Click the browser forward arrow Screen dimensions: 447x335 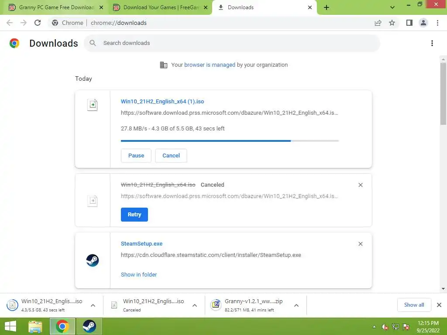pos(24,23)
